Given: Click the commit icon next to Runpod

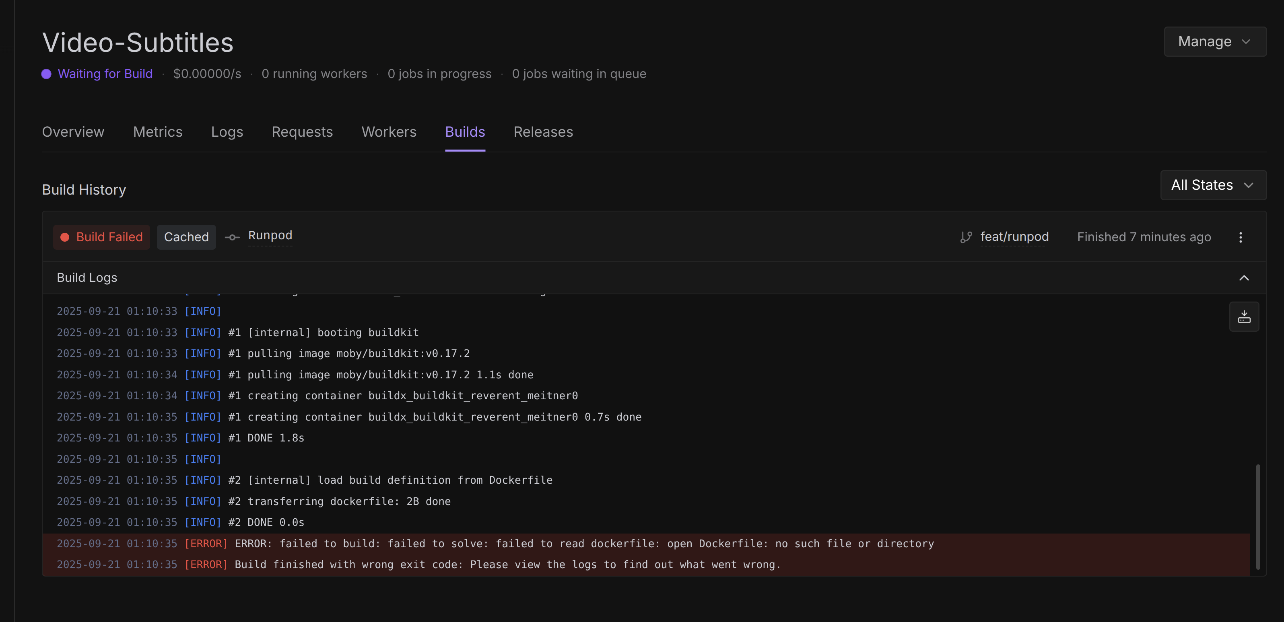Looking at the screenshot, I should tap(232, 237).
